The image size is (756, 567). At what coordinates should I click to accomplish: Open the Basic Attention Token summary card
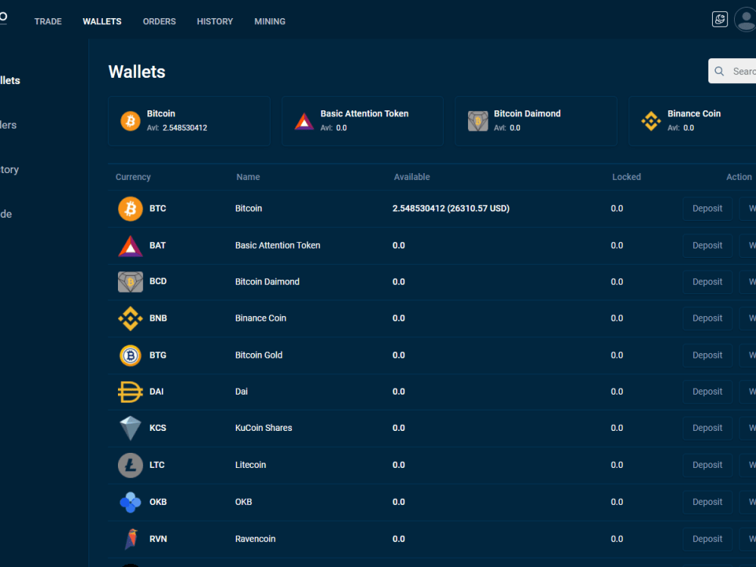[363, 120]
